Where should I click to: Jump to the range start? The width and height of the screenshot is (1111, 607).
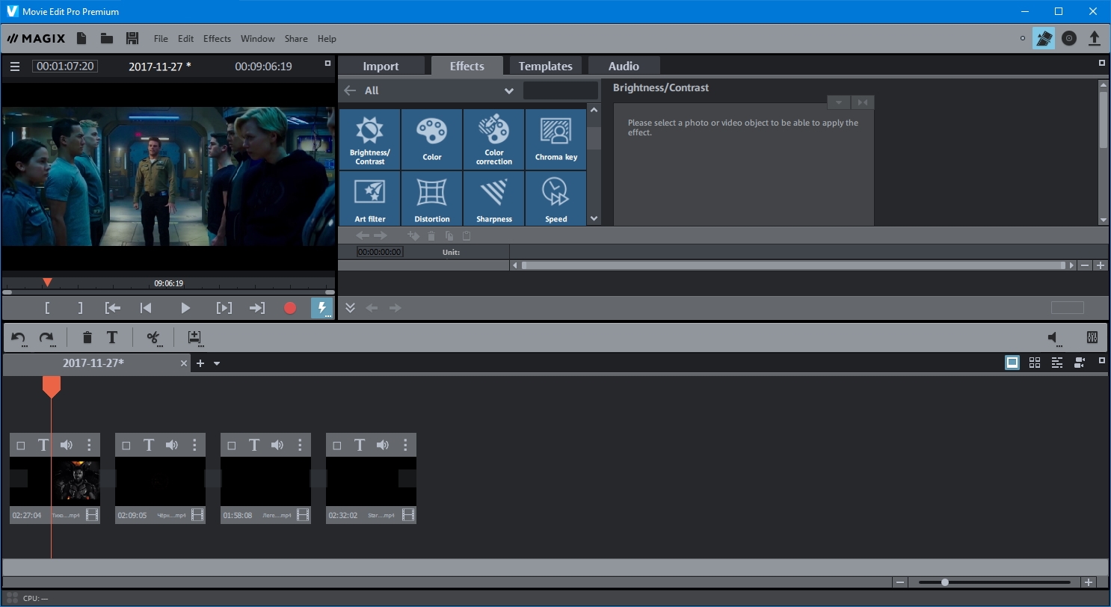(x=113, y=308)
